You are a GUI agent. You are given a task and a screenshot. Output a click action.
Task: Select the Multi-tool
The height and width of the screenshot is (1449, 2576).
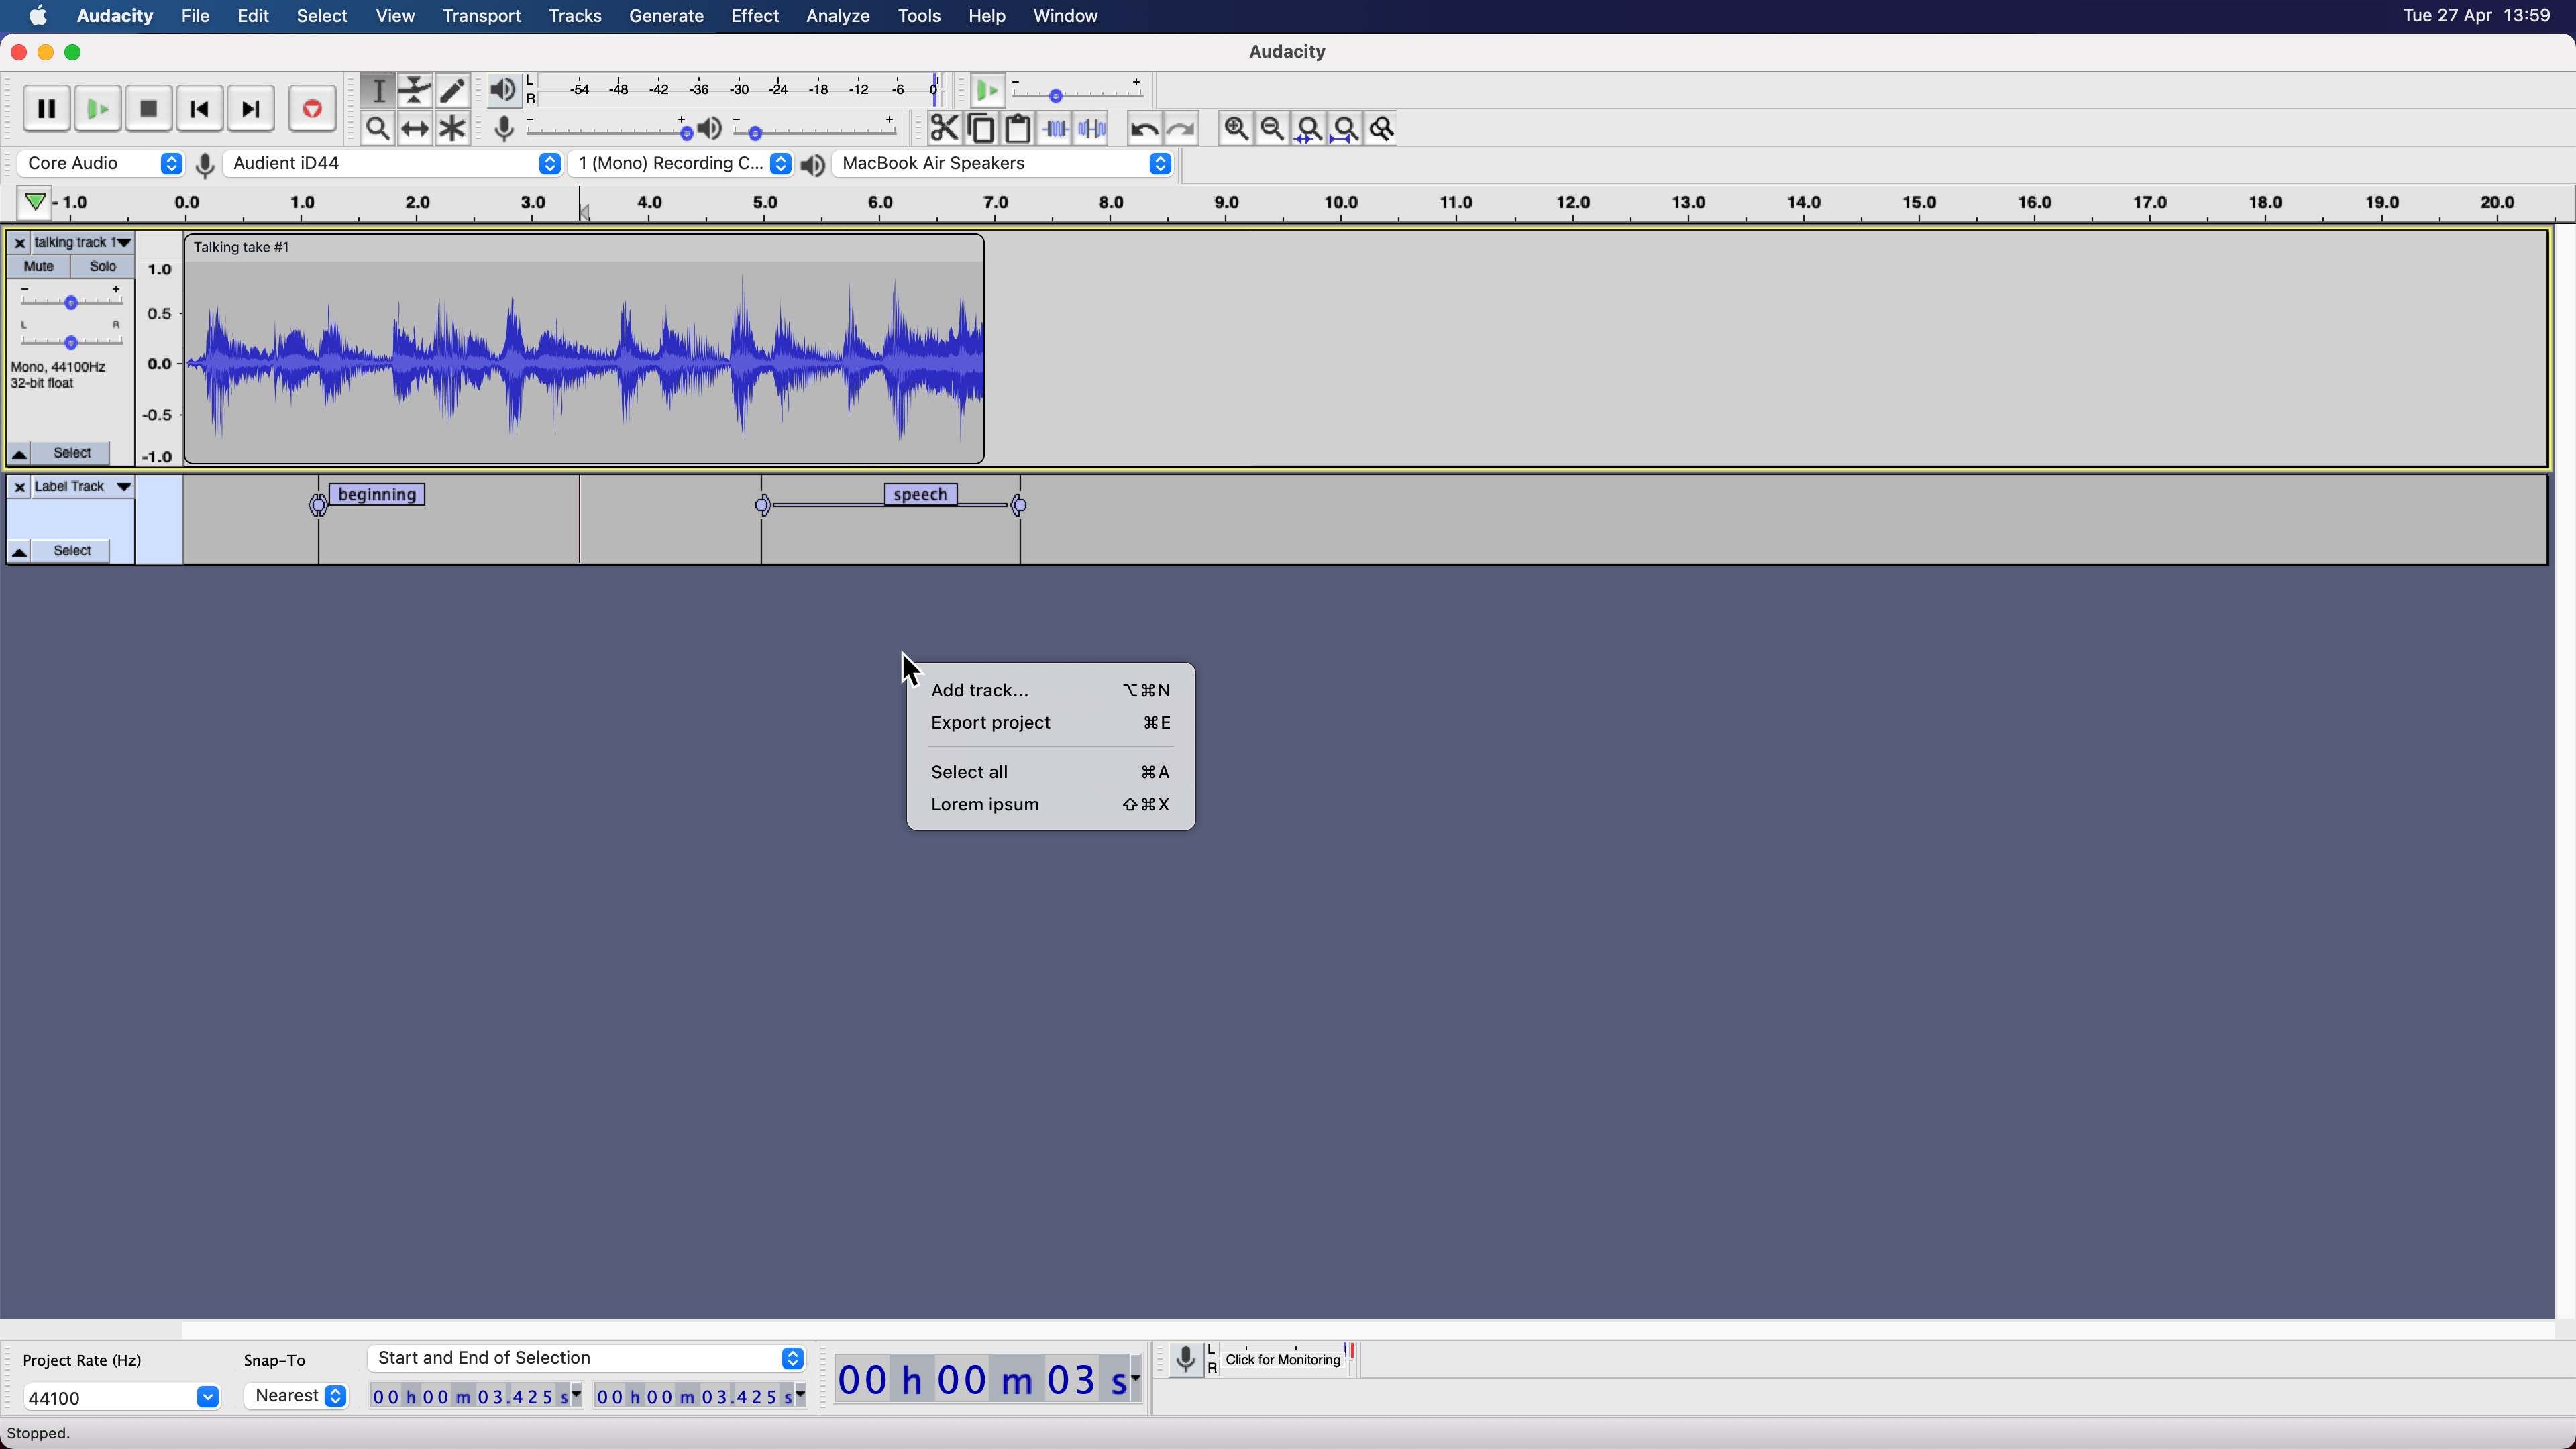coord(452,128)
